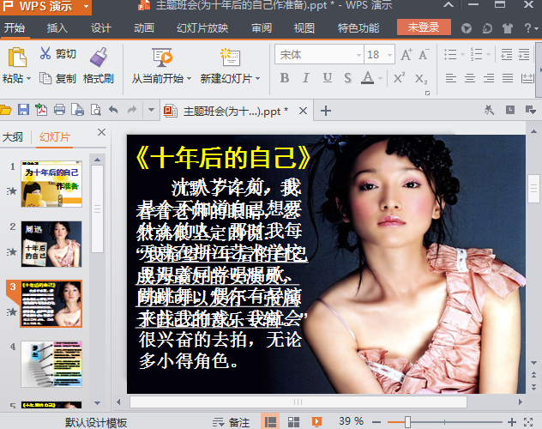Viewport: 542px width, 429px height.
Task: Apply superscript formatting
Action: pyautogui.click(x=400, y=78)
